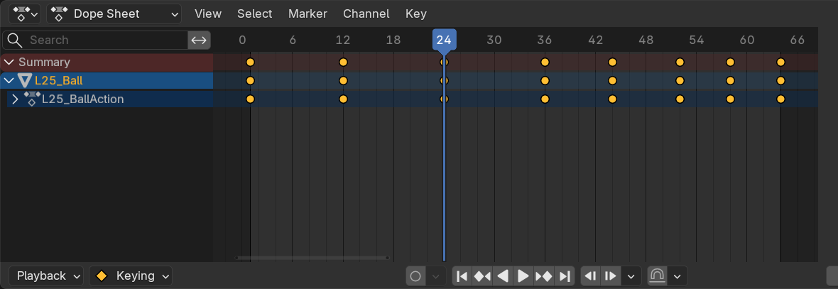Collapse the Summary channel row
This screenshot has height=289, width=838.
[x=9, y=62]
